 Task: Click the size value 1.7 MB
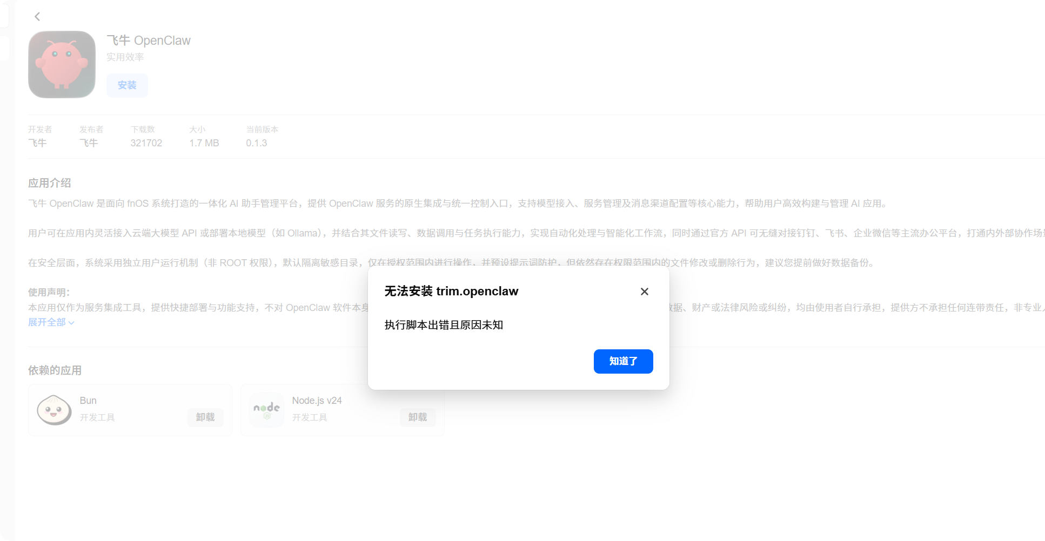point(204,143)
